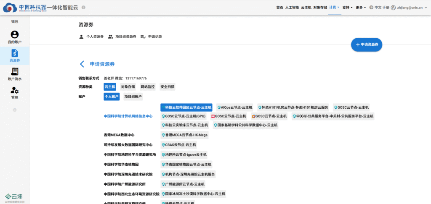Expand the 更多 dropdown menu
Image resolution: width=431 pixels, height=204 pixels.
361,8
